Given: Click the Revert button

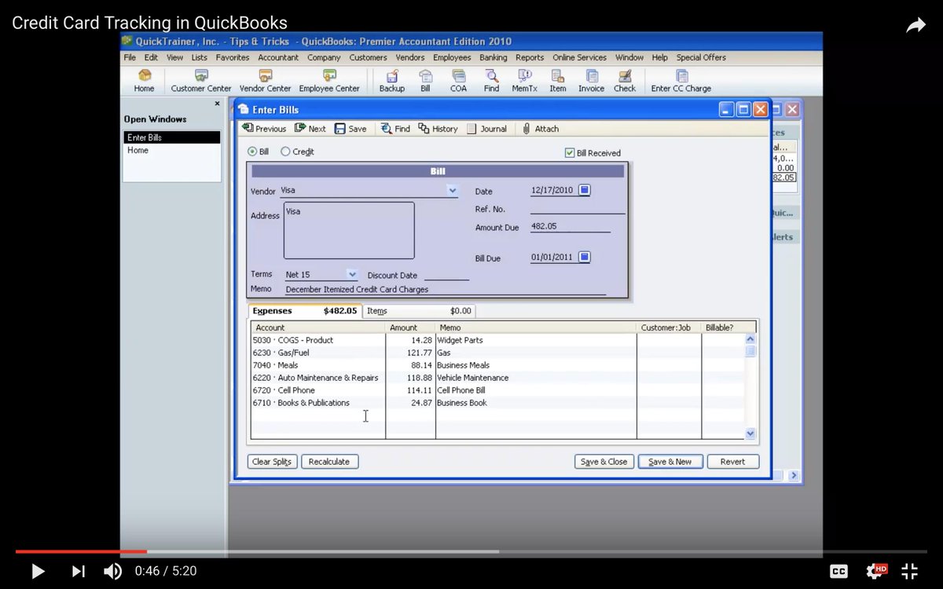Looking at the screenshot, I should (732, 462).
